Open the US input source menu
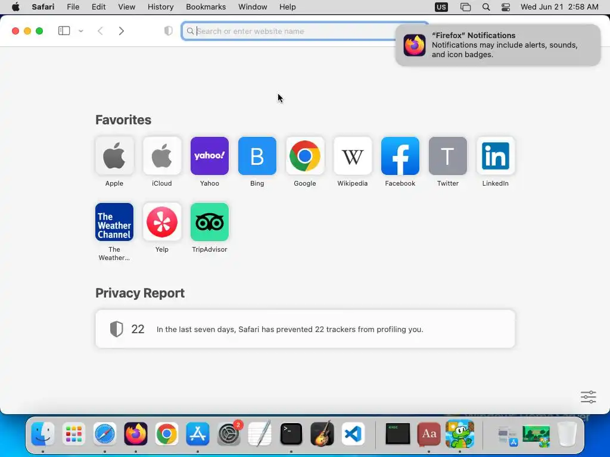610x457 pixels. tap(441, 7)
